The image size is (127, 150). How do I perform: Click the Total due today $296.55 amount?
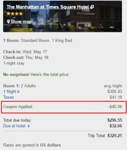pos(115,120)
